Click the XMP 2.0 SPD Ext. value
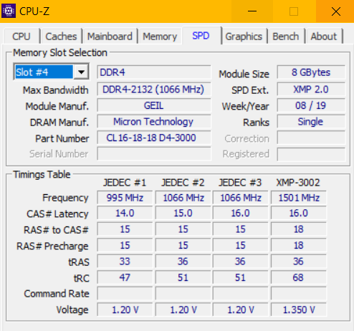This screenshot has width=354, height=331. pyautogui.click(x=311, y=90)
